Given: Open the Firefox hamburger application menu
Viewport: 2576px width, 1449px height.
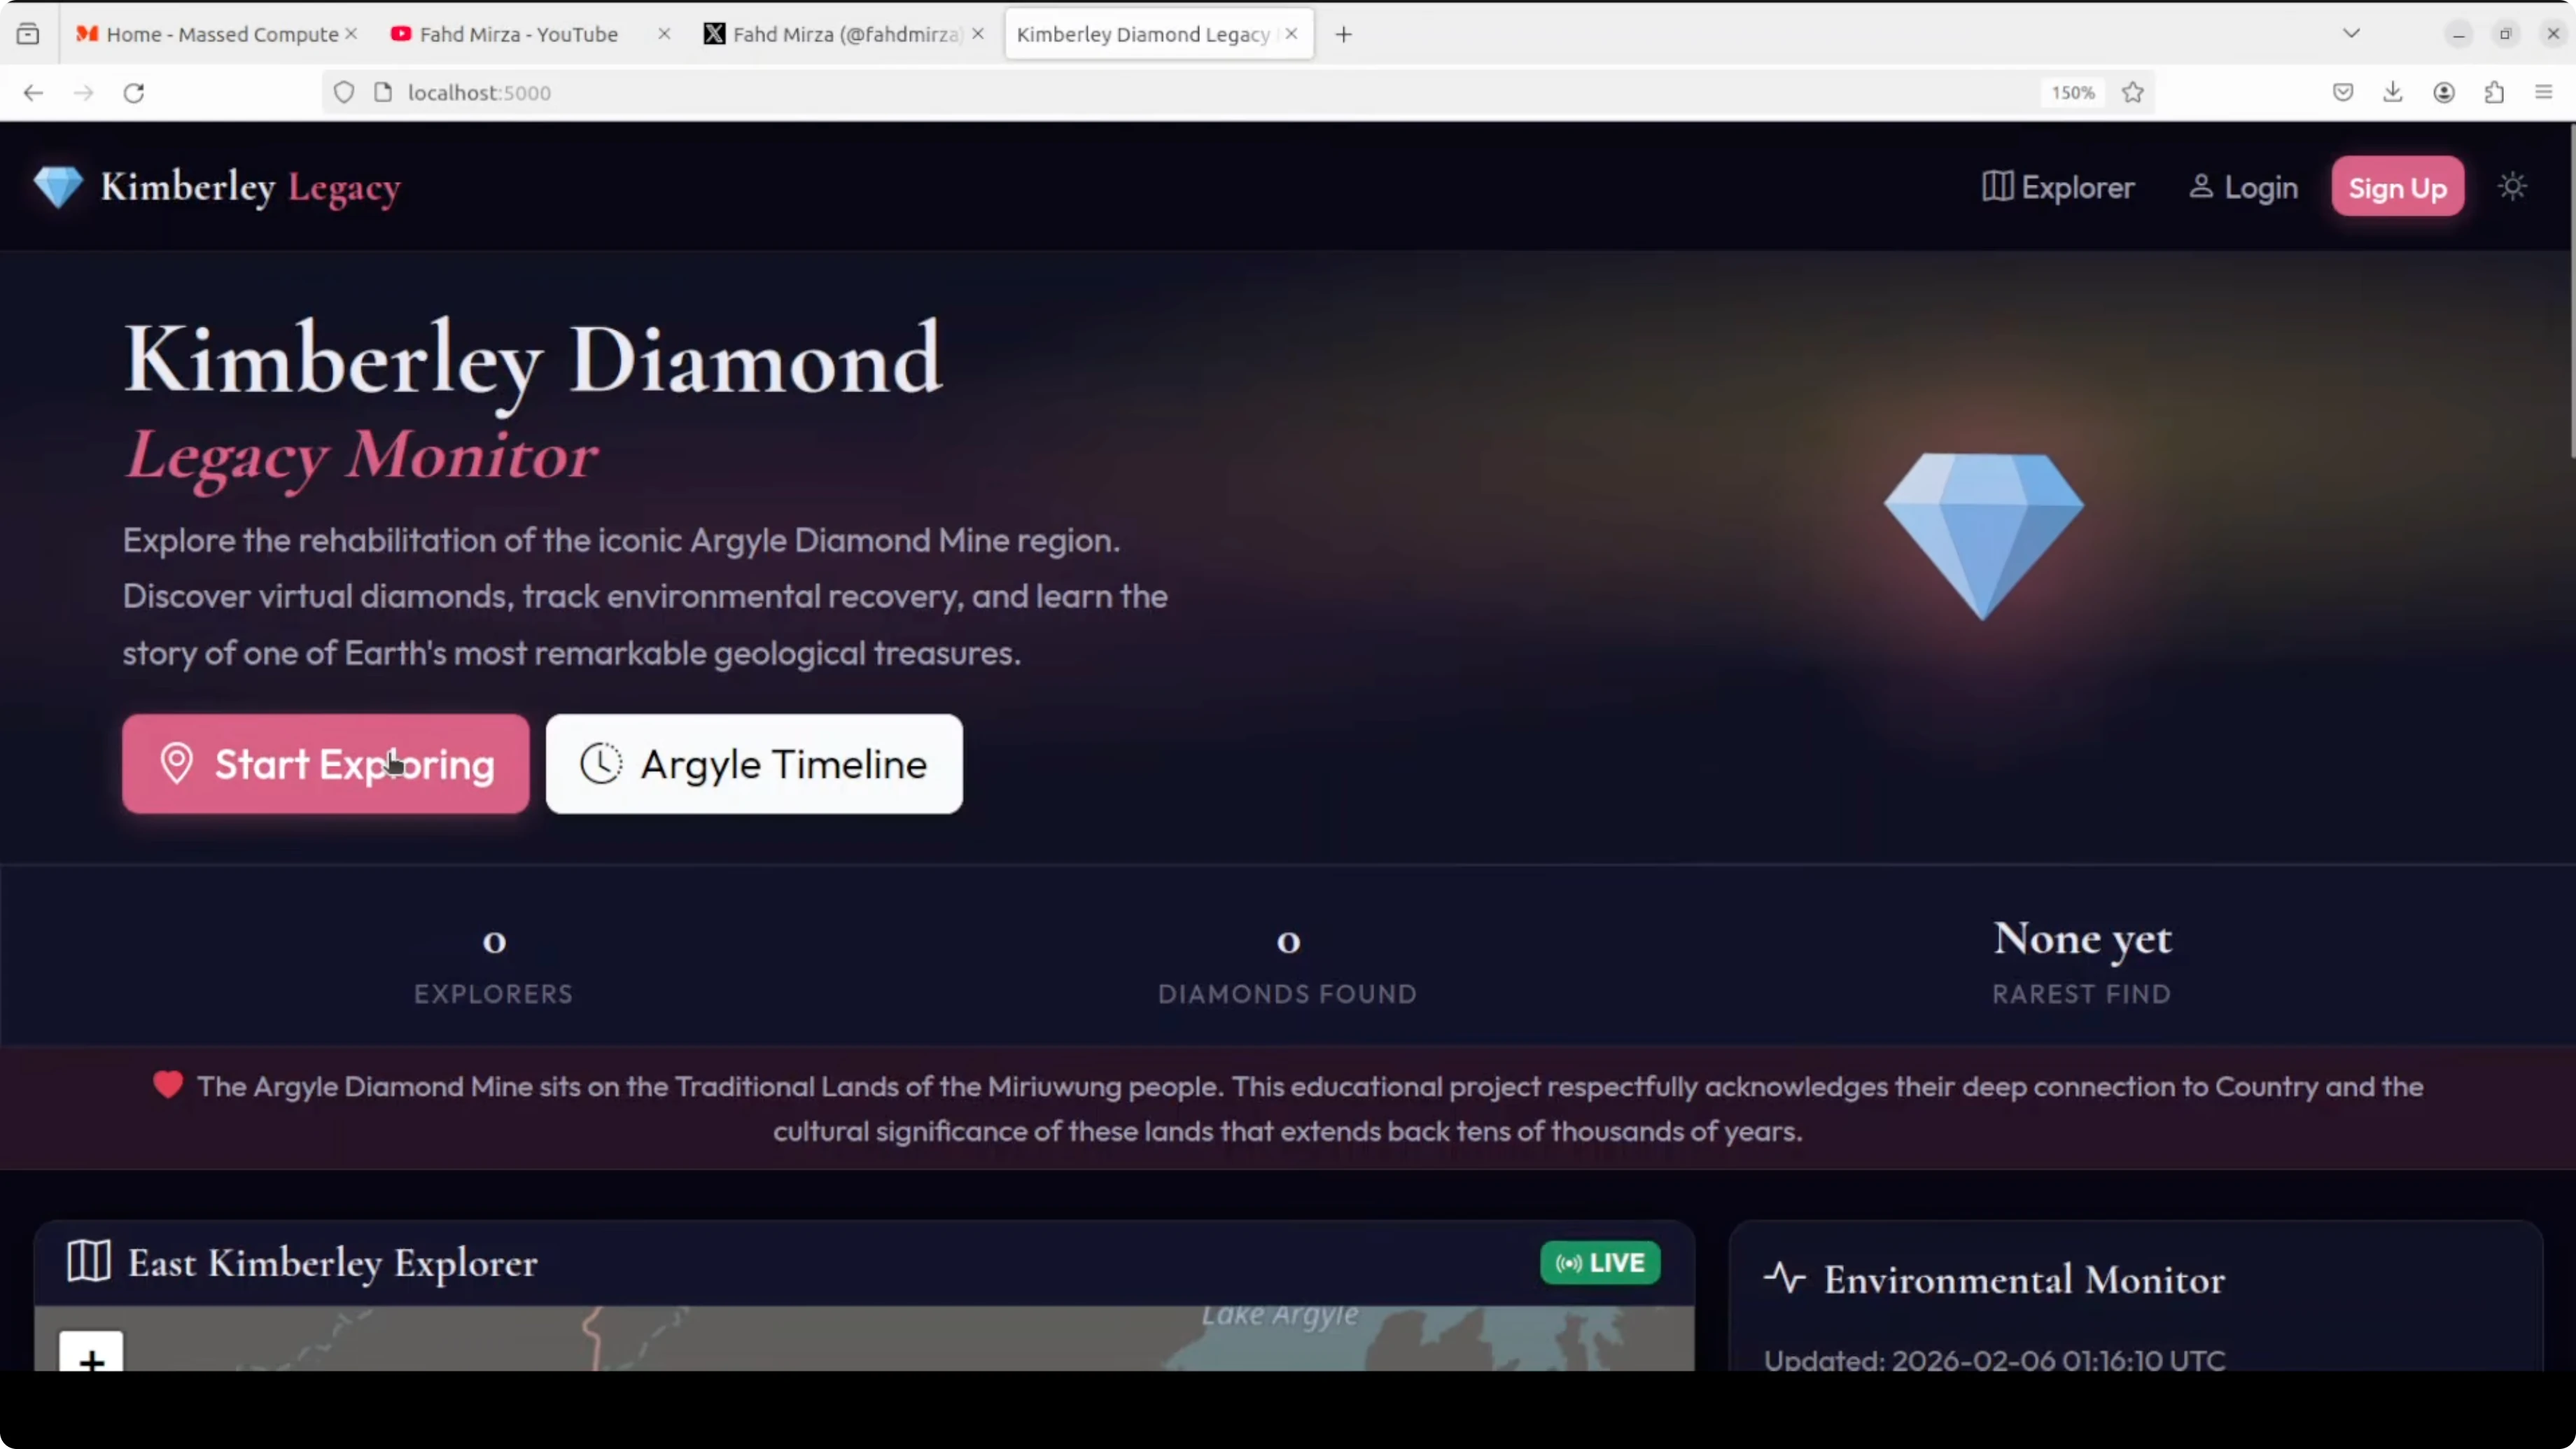Looking at the screenshot, I should (2544, 92).
